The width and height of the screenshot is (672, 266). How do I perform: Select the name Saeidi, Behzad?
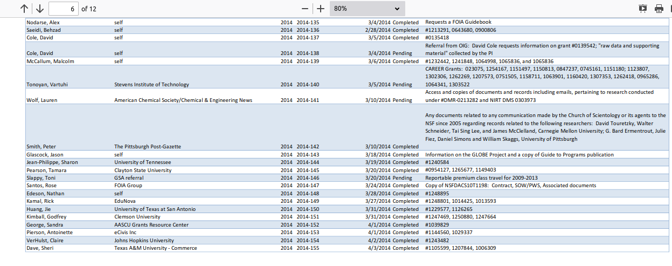(x=44, y=30)
